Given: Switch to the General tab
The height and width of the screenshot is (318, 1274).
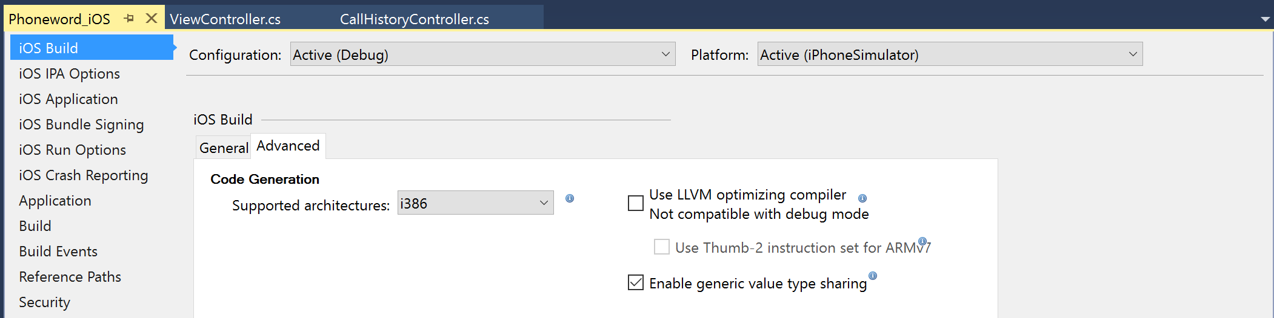Looking at the screenshot, I should [x=224, y=148].
